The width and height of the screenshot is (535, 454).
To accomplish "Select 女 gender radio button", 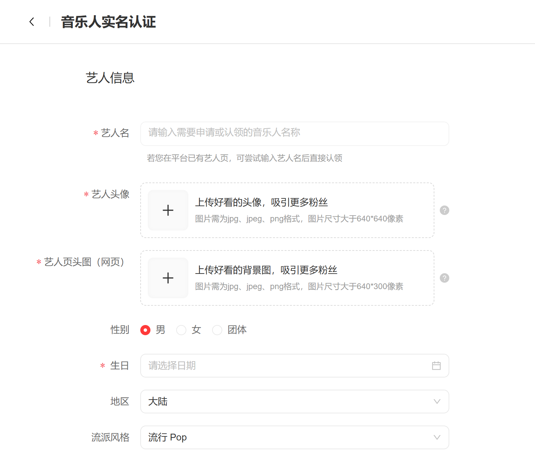I will click(181, 330).
